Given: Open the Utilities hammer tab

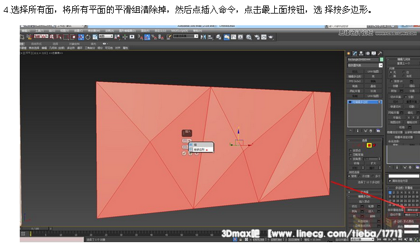Looking at the screenshot, I should 380,54.
